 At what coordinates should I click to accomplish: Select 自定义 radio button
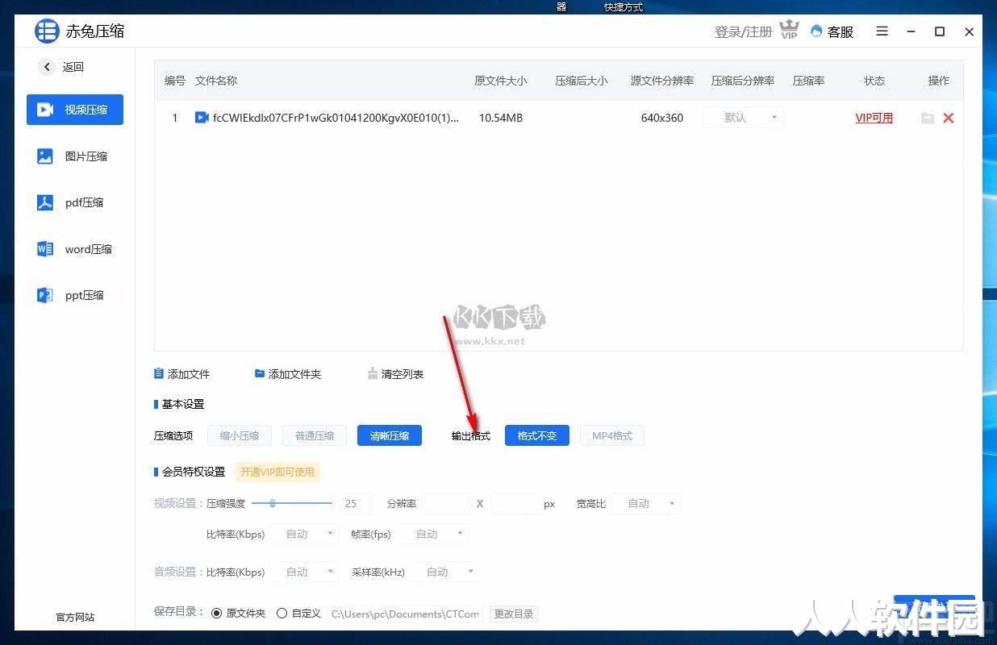tap(282, 614)
